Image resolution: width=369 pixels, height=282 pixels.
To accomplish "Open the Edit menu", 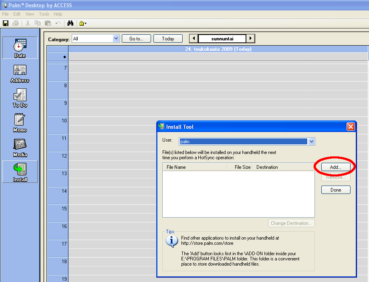I will [x=17, y=14].
